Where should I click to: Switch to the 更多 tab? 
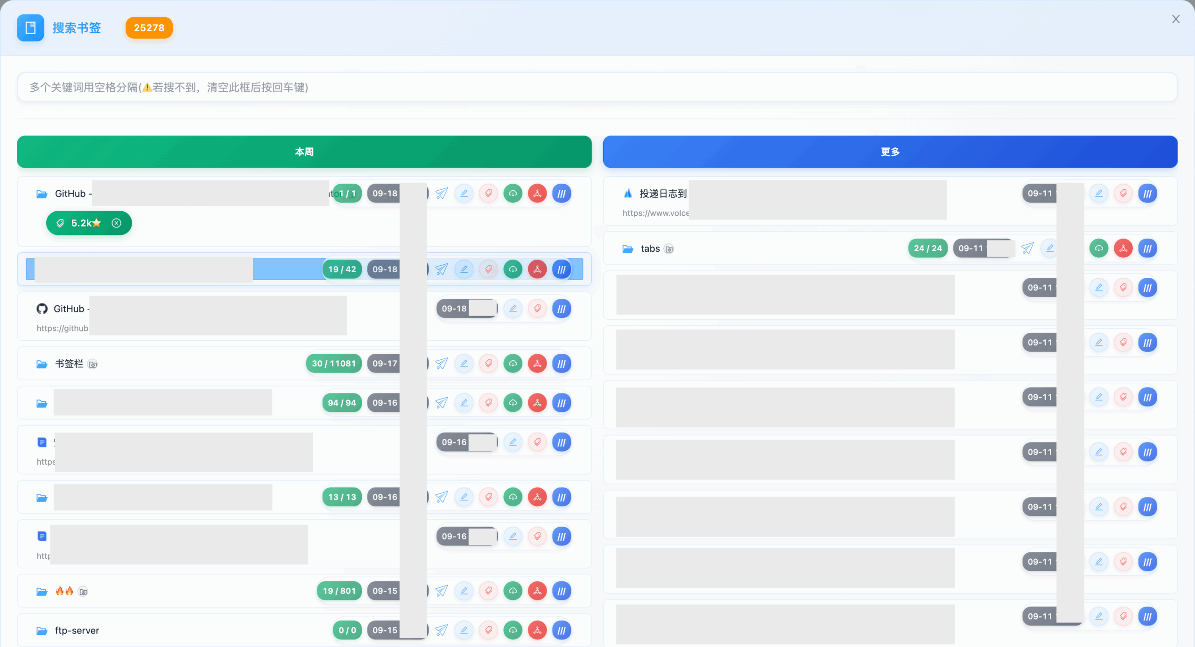coord(890,152)
